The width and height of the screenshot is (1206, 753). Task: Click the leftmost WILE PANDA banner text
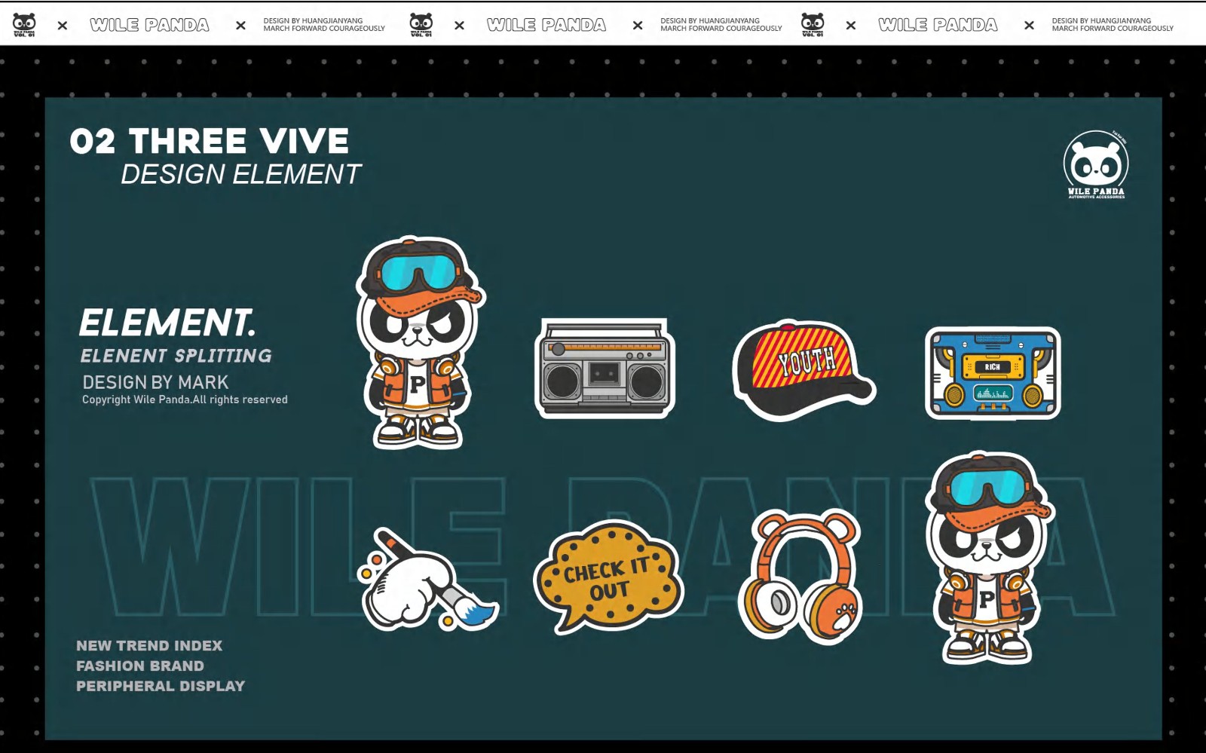pos(149,25)
